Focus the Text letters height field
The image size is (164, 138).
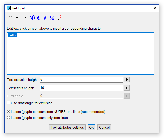81,88
